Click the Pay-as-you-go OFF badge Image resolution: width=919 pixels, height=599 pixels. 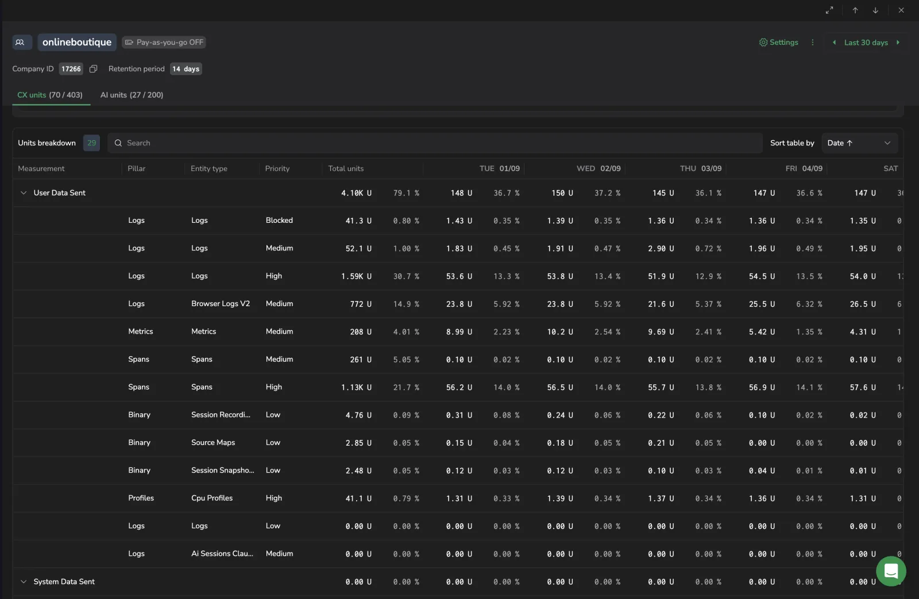(164, 42)
